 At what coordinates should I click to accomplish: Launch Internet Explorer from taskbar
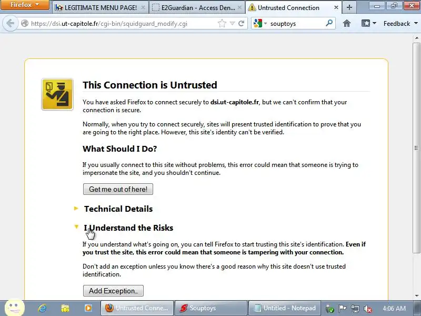point(42,308)
